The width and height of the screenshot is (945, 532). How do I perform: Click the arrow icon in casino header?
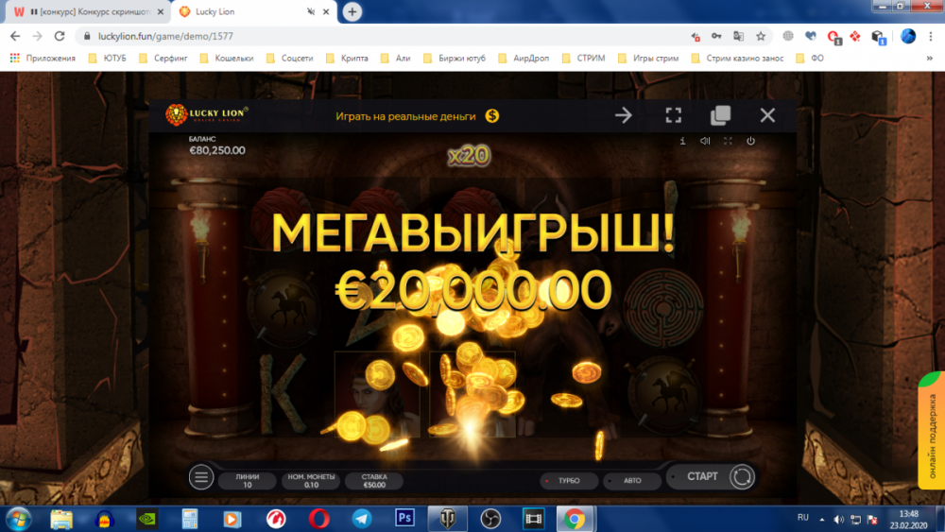coord(623,115)
